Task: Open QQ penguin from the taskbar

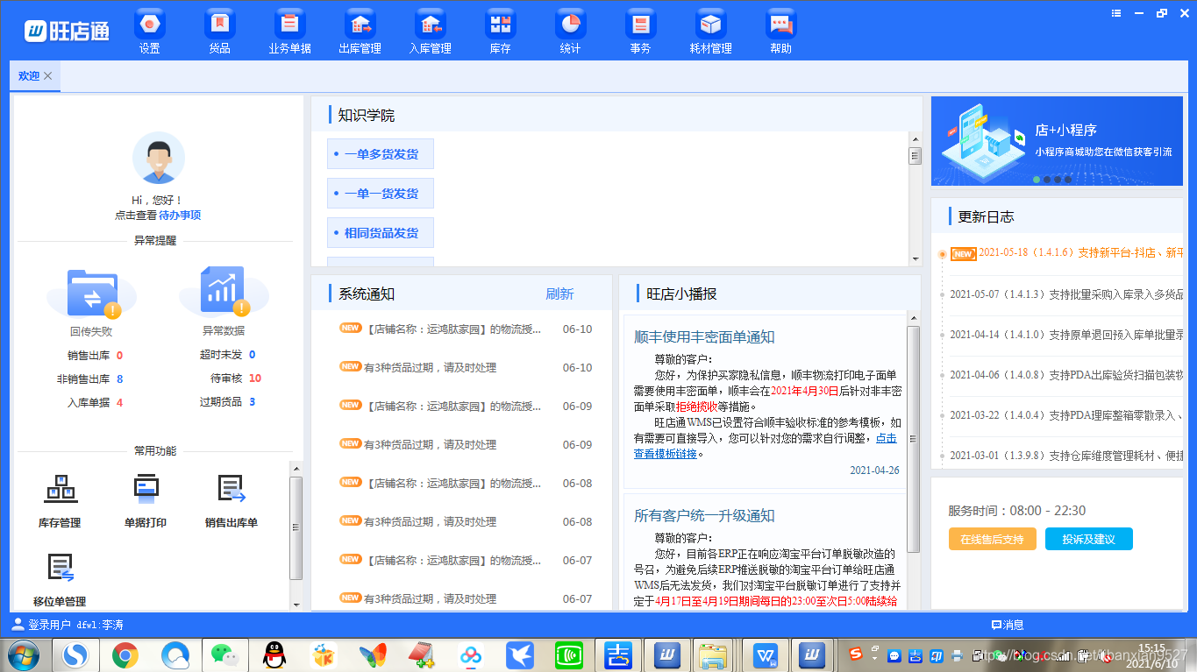Action: pos(274,654)
